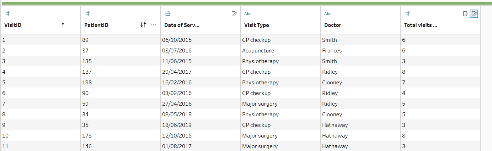Image resolution: width=492 pixels, height=151 pixels.
Task: Click the Doctor field Abc type icon
Action: [x=328, y=14]
